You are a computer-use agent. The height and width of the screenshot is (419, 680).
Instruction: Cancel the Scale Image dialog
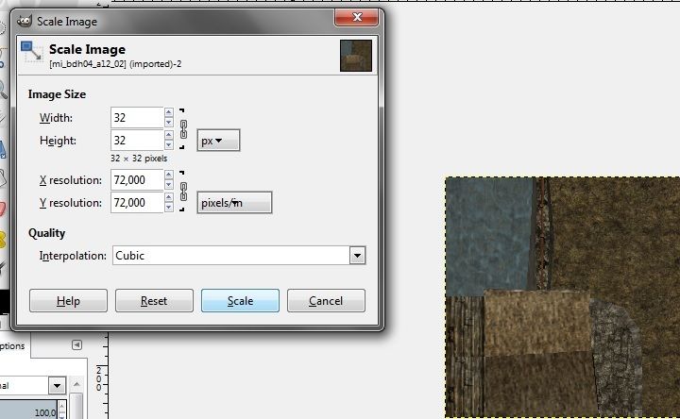pyautogui.click(x=325, y=301)
